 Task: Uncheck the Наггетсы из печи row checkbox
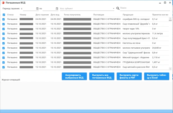(x=4, y=43)
